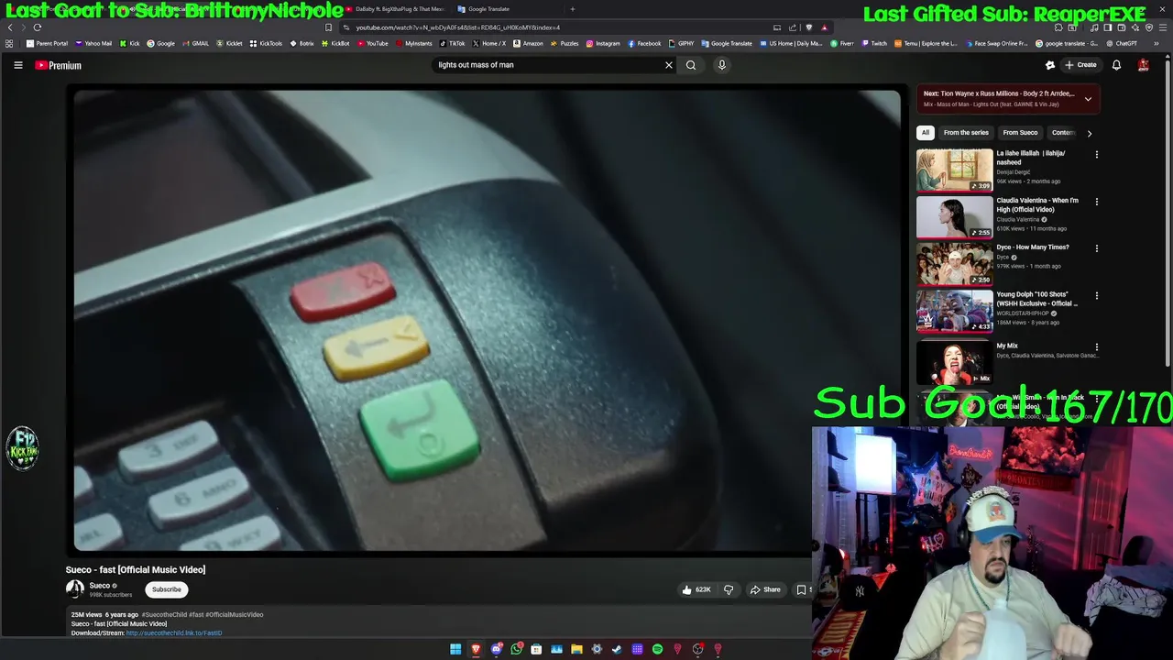This screenshot has width=1173, height=660.
Task: Open the Twitch bookmark
Action: pyautogui.click(x=874, y=43)
